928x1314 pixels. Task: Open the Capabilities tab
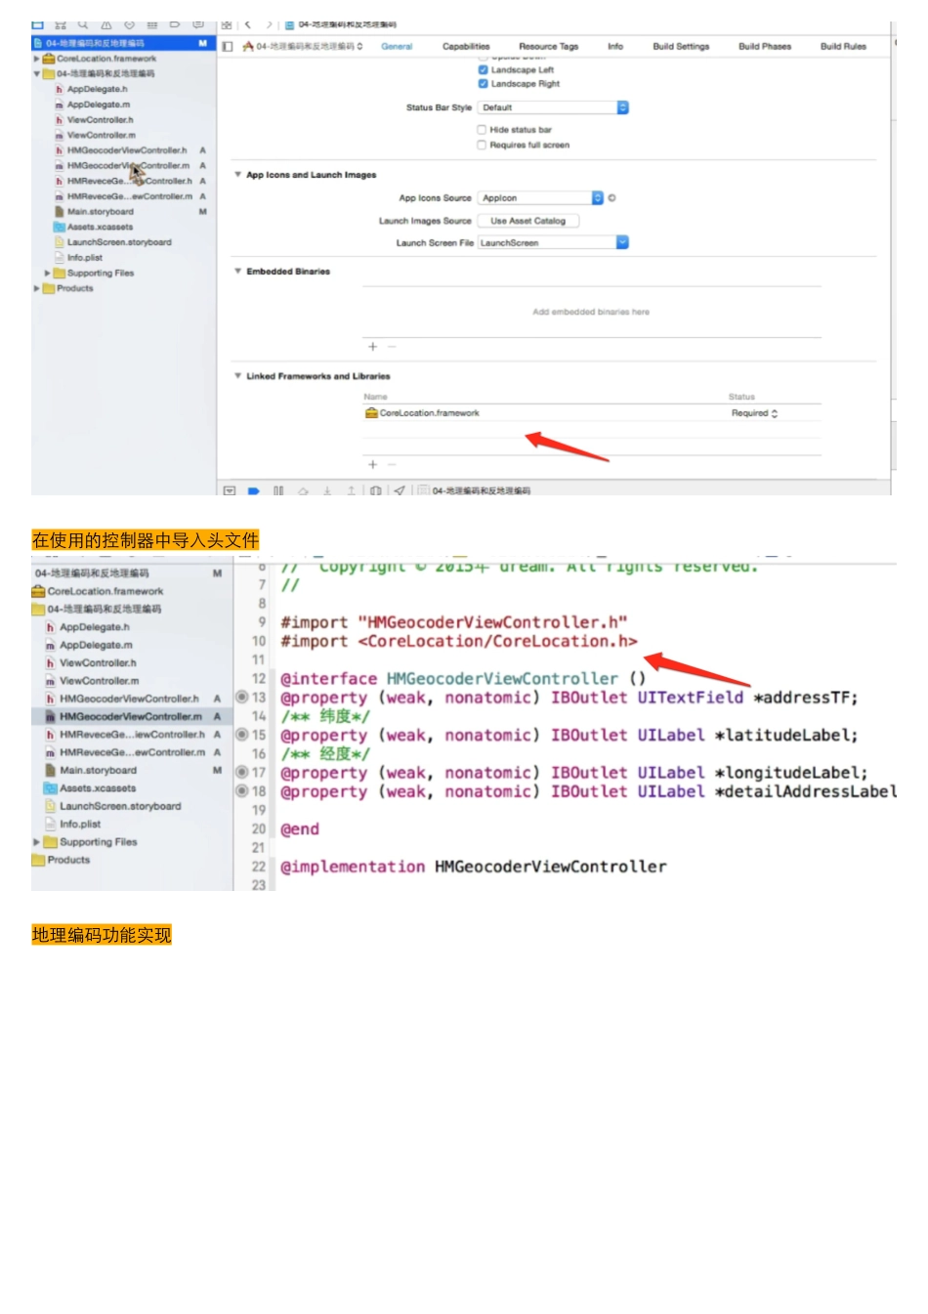pos(466,47)
